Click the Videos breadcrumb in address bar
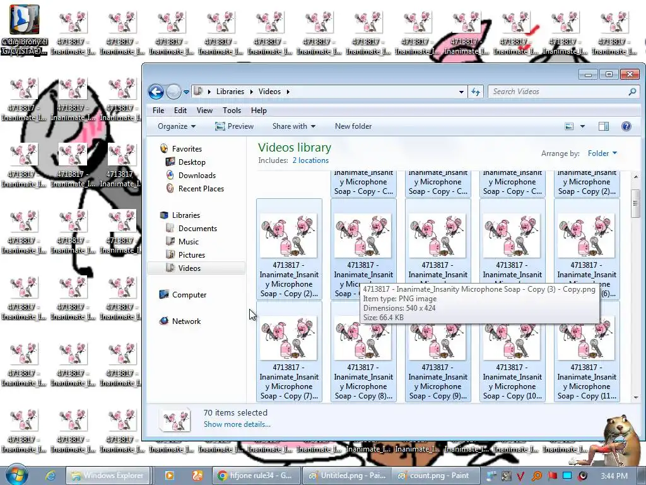Viewport: 646px width, 485px height. pyautogui.click(x=269, y=92)
